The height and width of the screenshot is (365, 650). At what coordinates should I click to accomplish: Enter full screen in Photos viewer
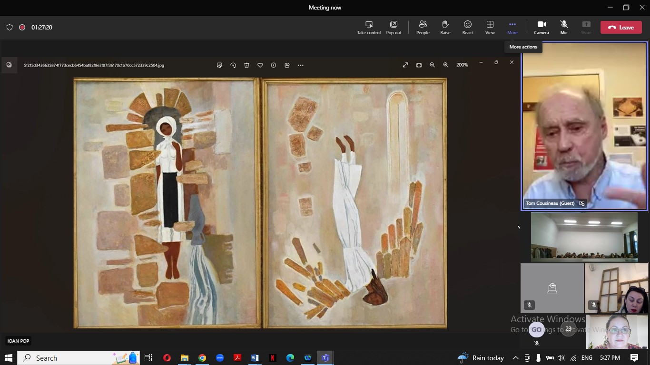405,65
